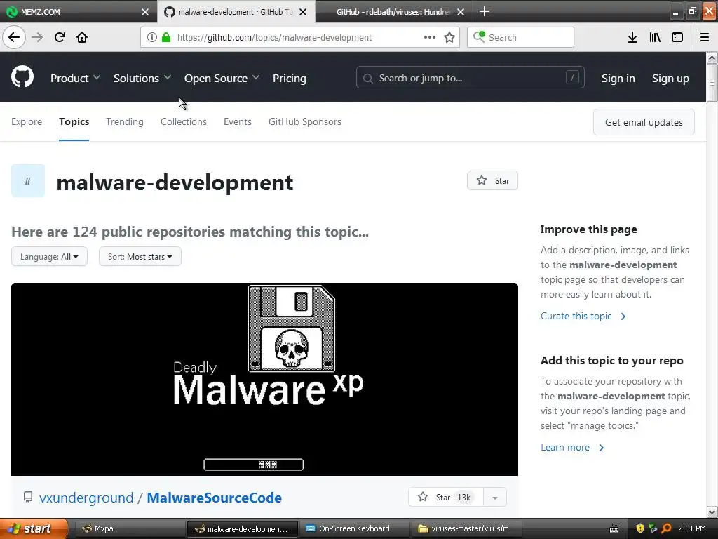Click the Sign in link
This screenshot has height=539, width=718.
618,79
